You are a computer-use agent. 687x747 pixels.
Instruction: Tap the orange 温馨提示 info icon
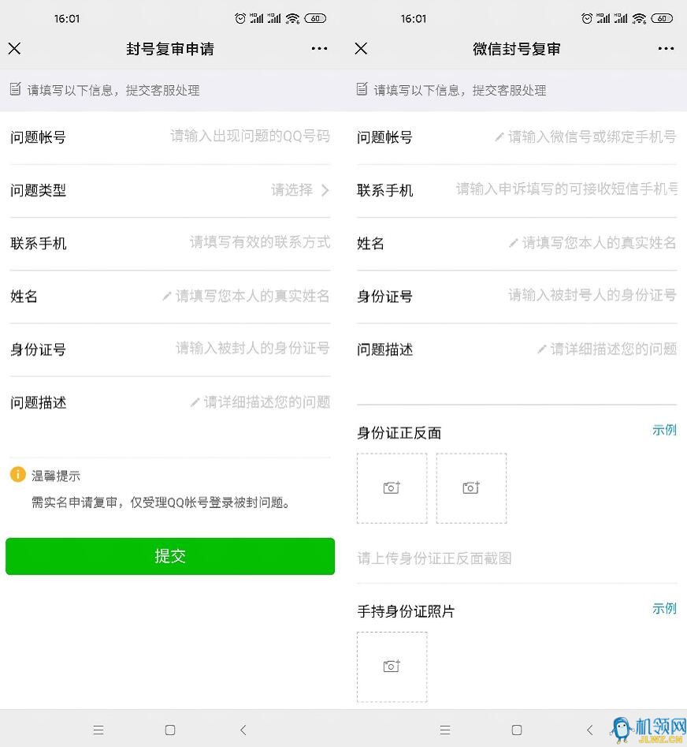[x=18, y=475]
